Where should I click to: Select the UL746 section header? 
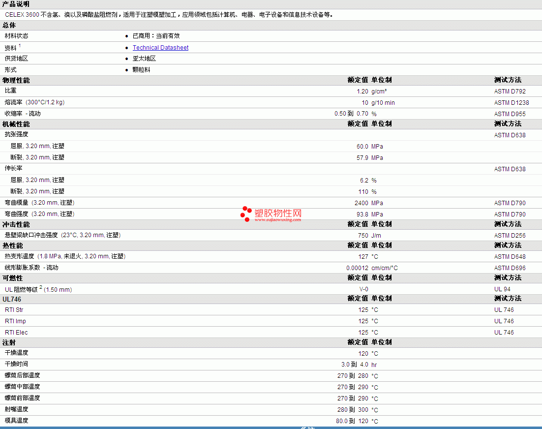(x=12, y=300)
